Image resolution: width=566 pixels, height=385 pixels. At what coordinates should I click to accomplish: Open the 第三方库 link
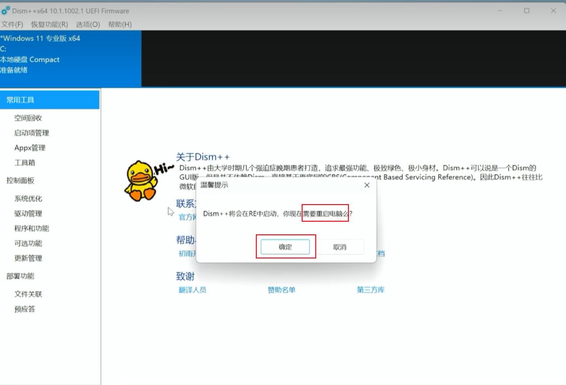click(371, 290)
